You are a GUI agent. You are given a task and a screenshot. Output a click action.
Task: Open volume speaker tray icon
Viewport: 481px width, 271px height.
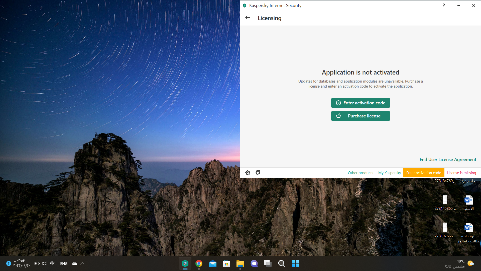coord(44,263)
